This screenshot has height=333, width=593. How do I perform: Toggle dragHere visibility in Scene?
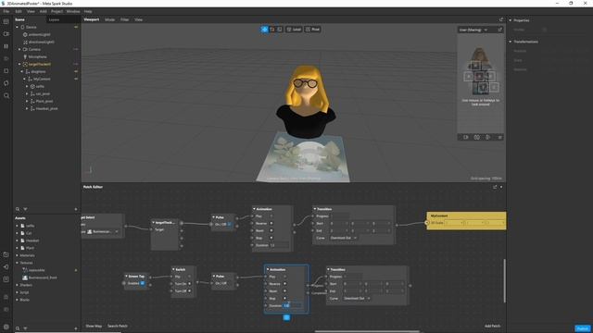point(76,71)
